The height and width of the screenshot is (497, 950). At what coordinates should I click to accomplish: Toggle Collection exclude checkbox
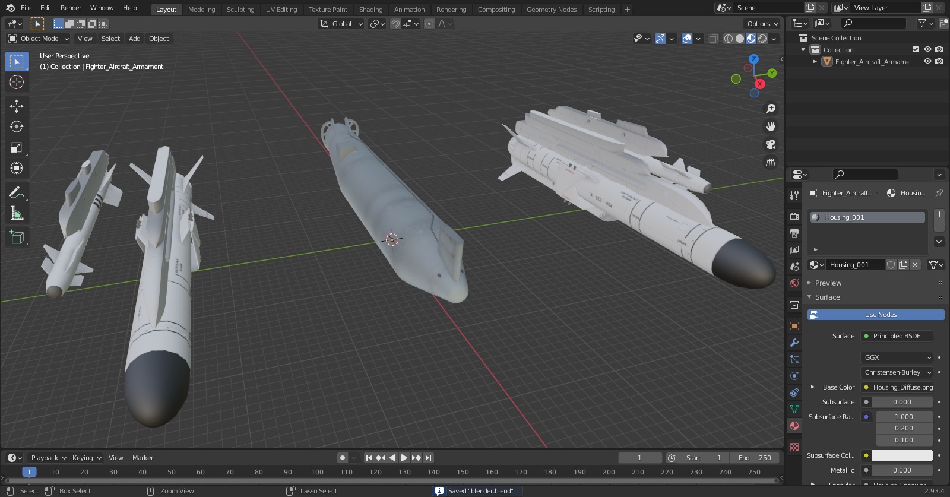[x=916, y=49]
